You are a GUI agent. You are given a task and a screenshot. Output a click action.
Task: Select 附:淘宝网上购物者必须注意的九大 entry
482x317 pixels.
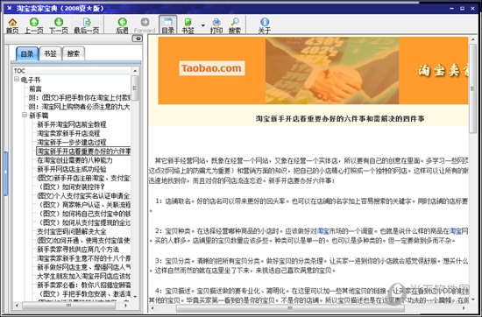[80, 107]
